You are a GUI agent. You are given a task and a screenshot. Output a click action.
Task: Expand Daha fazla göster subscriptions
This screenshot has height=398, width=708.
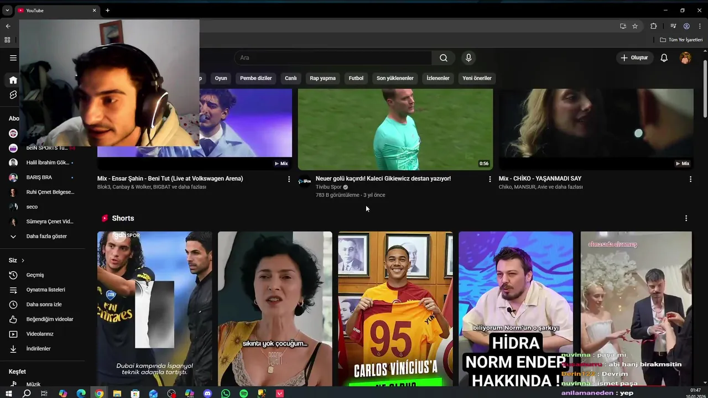(x=46, y=236)
